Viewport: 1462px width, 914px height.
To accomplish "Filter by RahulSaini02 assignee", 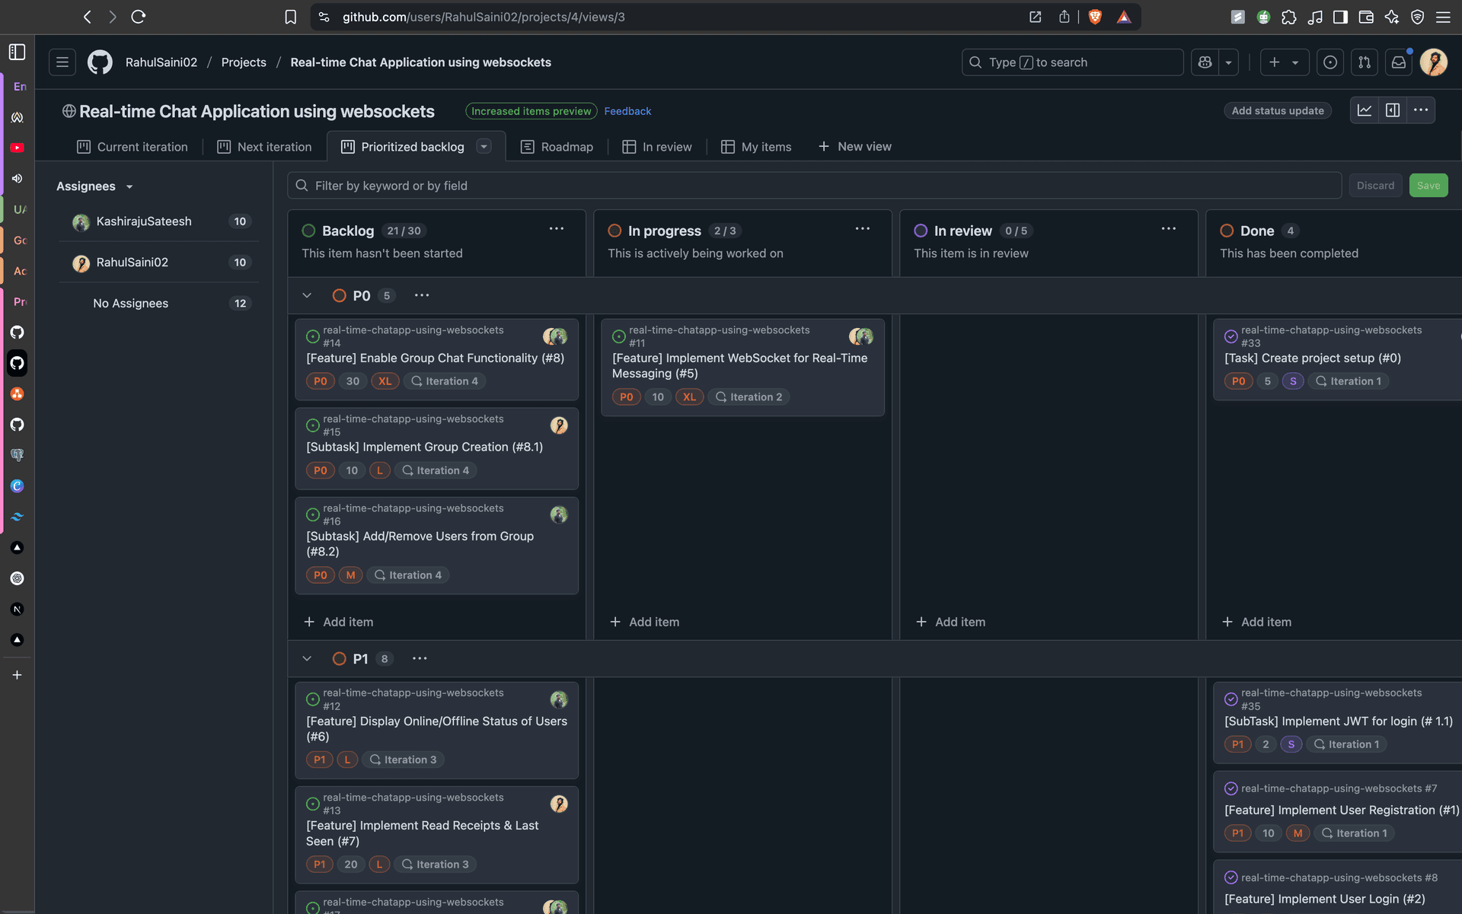I will (x=132, y=263).
